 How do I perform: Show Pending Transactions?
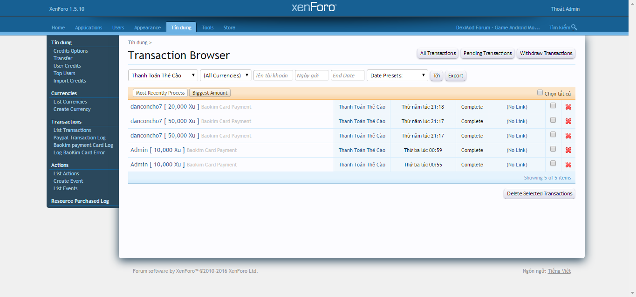pos(487,53)
